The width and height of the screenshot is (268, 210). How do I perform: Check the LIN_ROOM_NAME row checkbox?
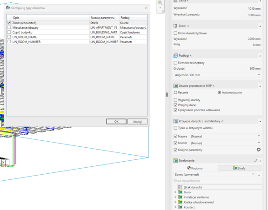(9, 37)
